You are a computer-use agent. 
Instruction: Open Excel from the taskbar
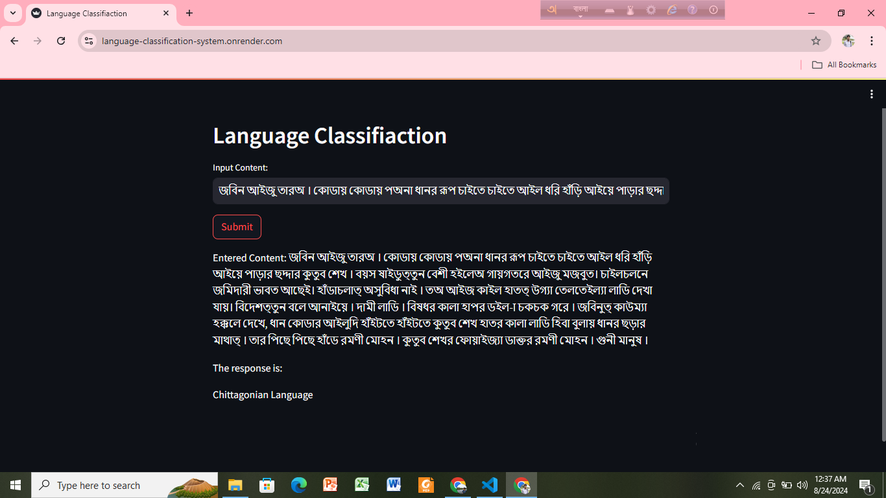(362, 485)
